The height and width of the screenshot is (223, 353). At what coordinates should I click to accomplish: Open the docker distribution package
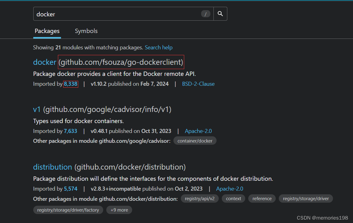(52, 167)
